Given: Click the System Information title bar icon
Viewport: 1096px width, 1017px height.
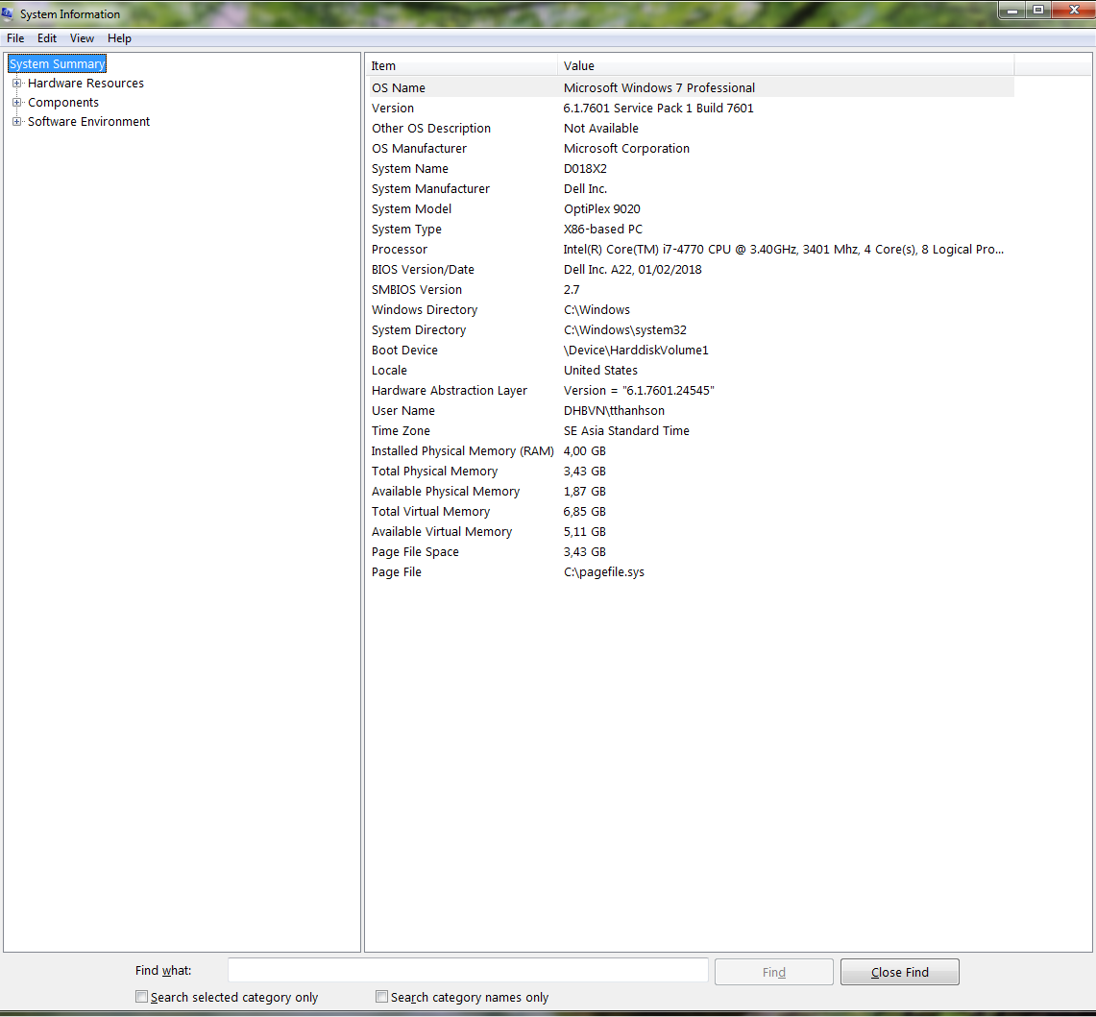Looking at the screenshot, I should point(7,13).
